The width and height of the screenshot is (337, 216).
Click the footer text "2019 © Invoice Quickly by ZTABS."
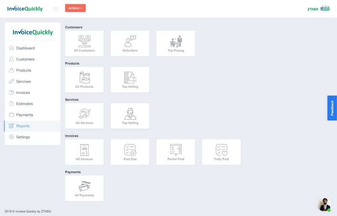28,211
